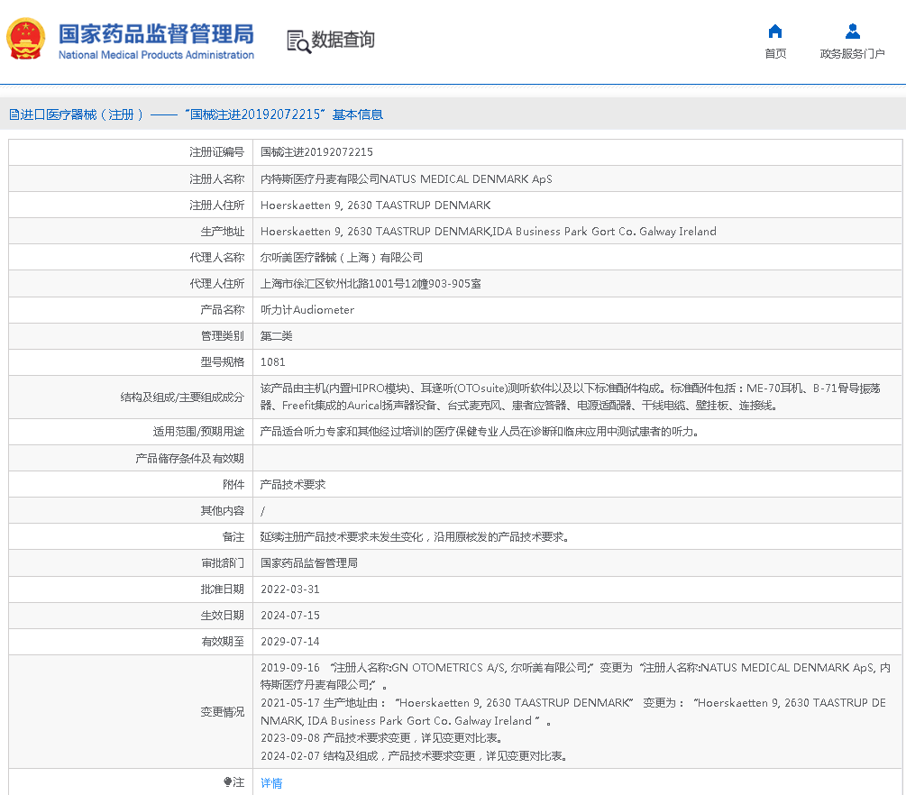The width and height of the screenshot is (906, 795).
Task: Click the document icon before 进口医疗器械
Action: tap(14, 114)
